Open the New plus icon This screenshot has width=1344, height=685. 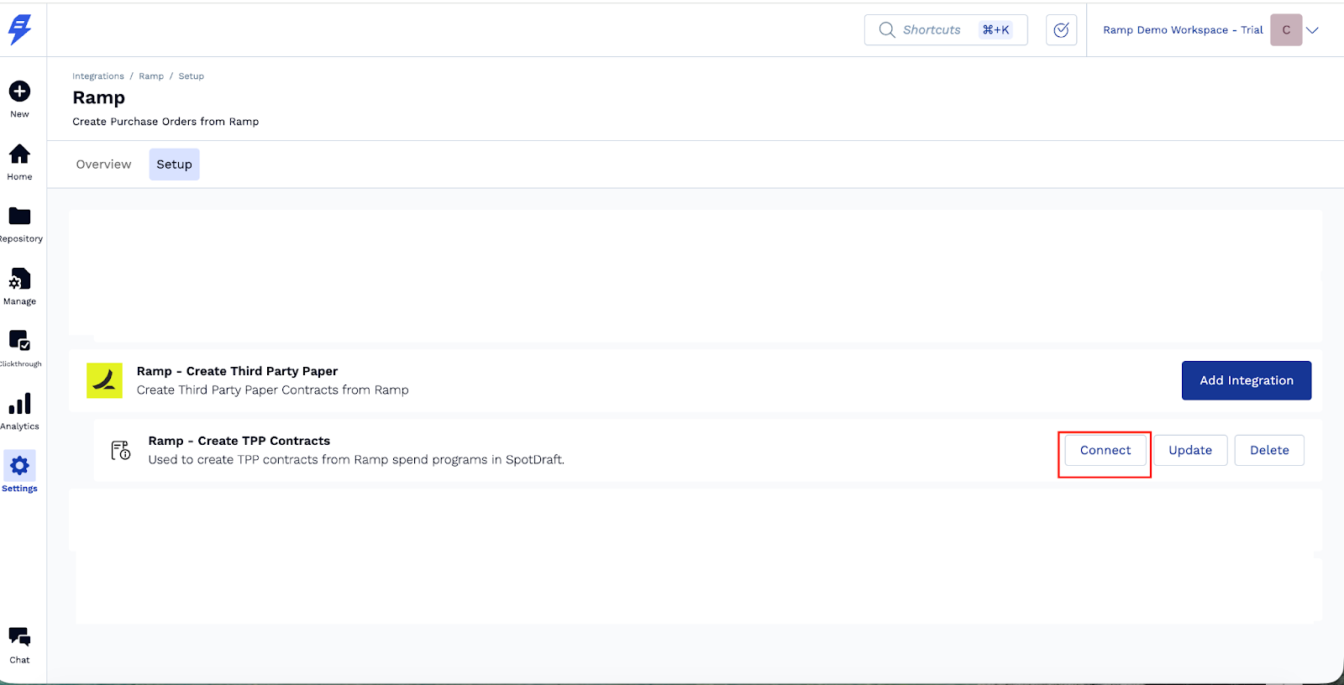coord(19,91)
